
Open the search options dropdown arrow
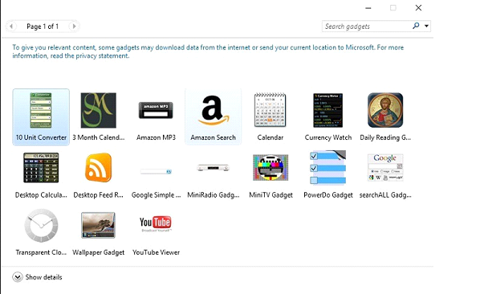[x=426, y=26]
